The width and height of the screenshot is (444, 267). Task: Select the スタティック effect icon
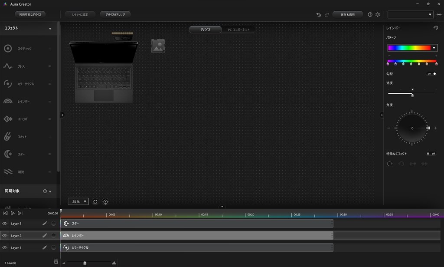[8, 49]
